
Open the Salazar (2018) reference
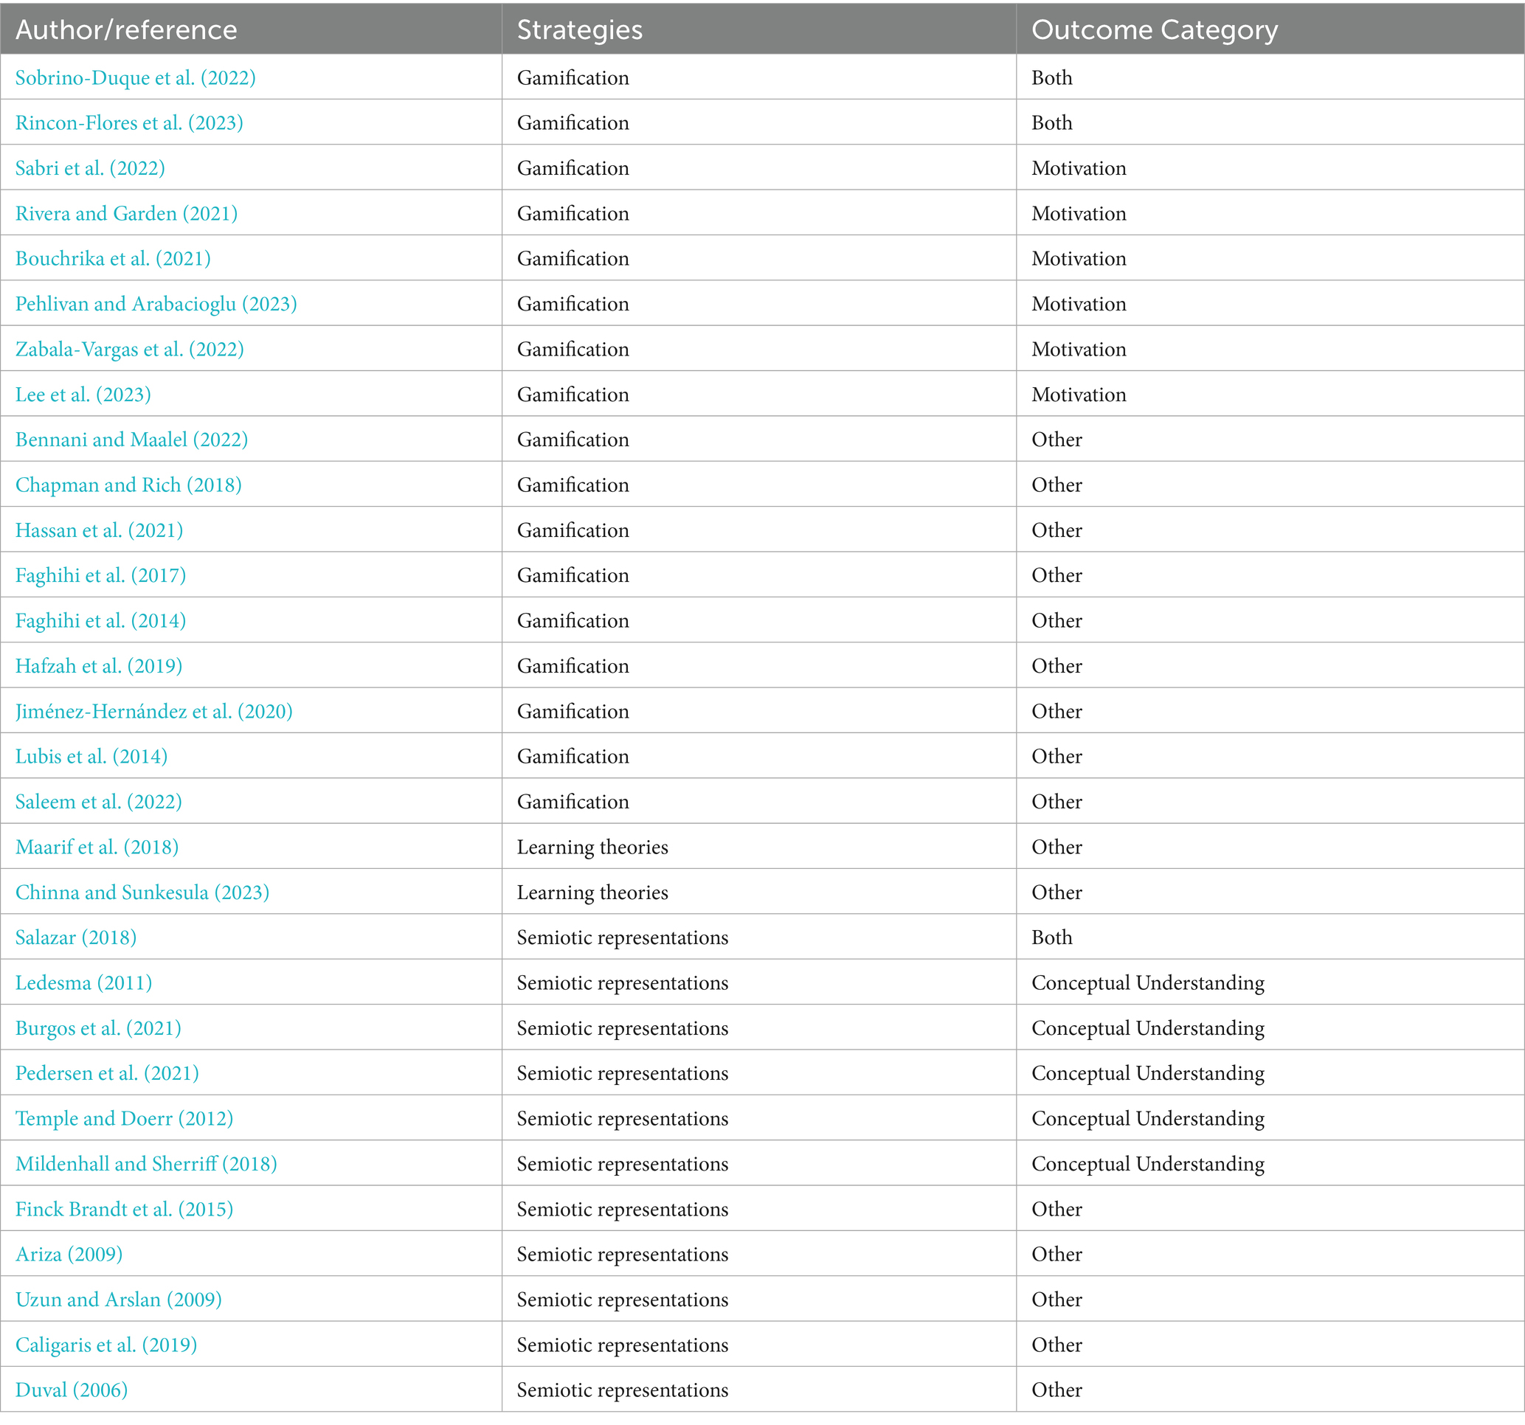click(x=76, y=937)
